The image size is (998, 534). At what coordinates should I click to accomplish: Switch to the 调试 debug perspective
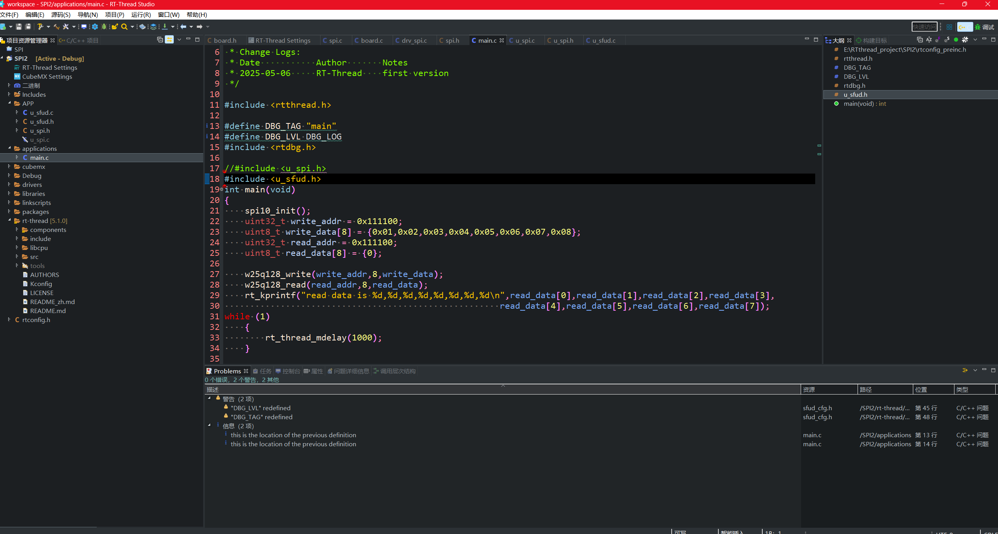(985, 27)
